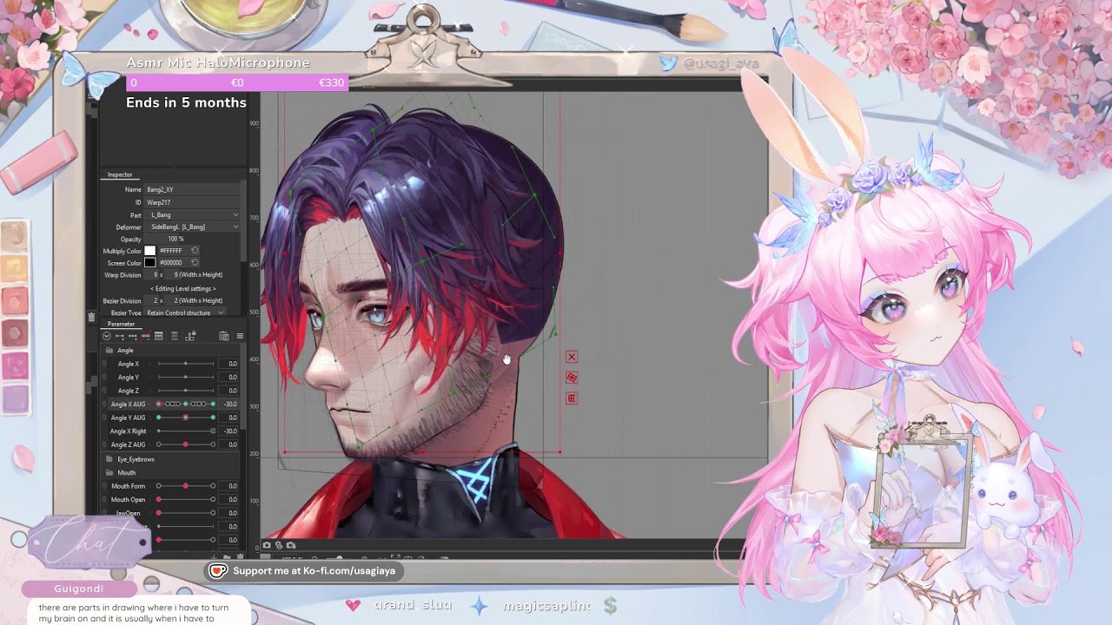Click the Angle X slider
Viewport: 1112px width, 625px height.
coord(185,364)
